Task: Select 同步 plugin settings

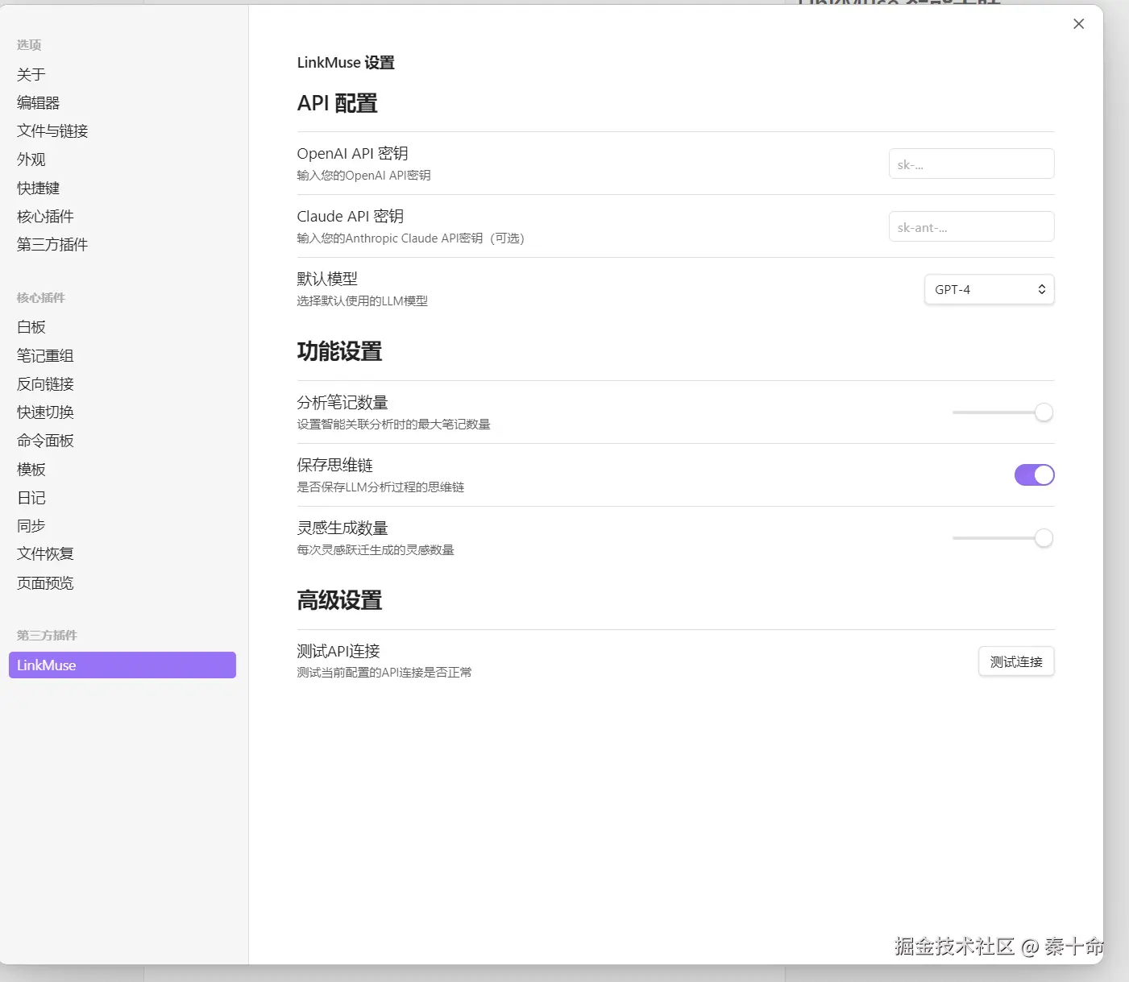Action: [x=31, y=526]
